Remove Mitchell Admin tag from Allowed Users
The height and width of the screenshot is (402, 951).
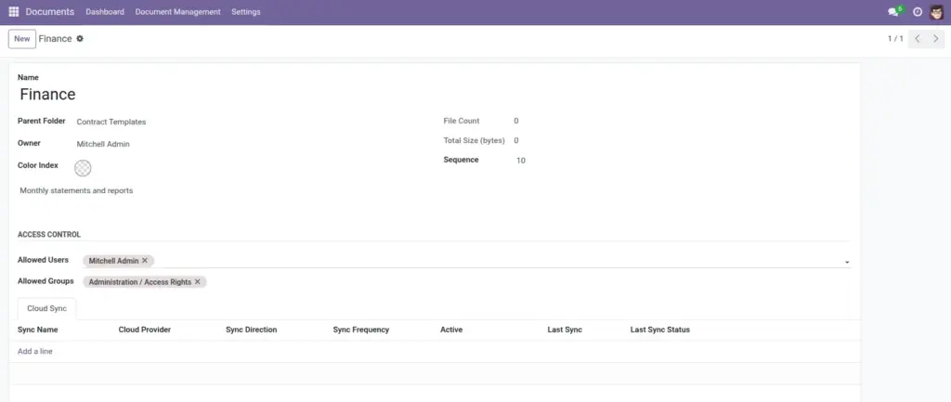[x=145, y=261]
